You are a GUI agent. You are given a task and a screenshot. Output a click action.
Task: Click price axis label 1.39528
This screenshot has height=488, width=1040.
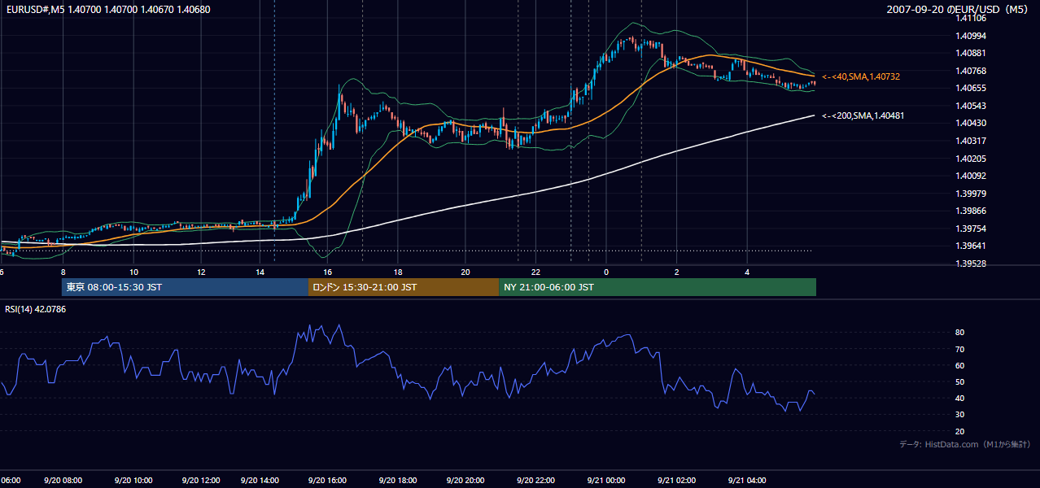coord(972,264)
